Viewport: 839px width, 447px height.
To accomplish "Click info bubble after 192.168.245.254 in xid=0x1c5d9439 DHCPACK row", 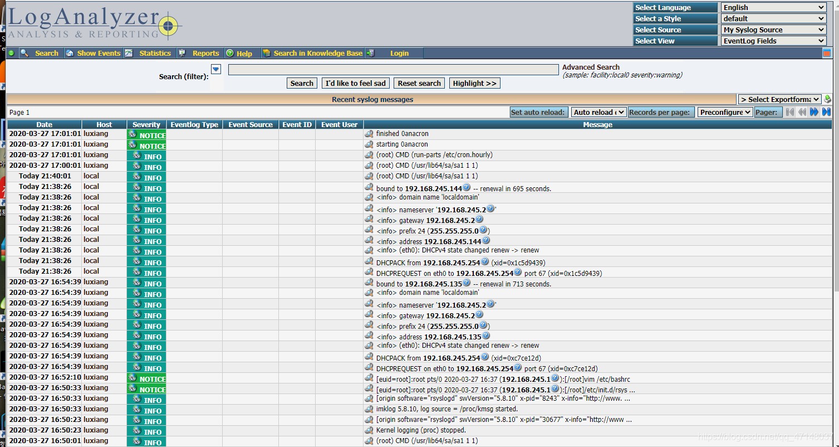I will (x=484, y=261).
